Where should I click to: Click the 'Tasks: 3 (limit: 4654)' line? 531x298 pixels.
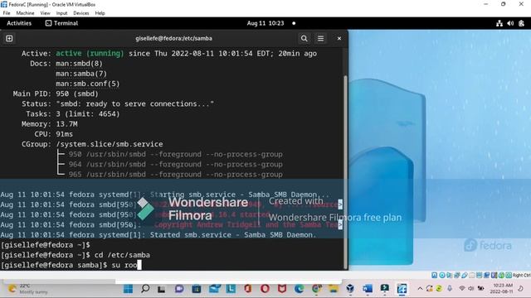point(73,114)
